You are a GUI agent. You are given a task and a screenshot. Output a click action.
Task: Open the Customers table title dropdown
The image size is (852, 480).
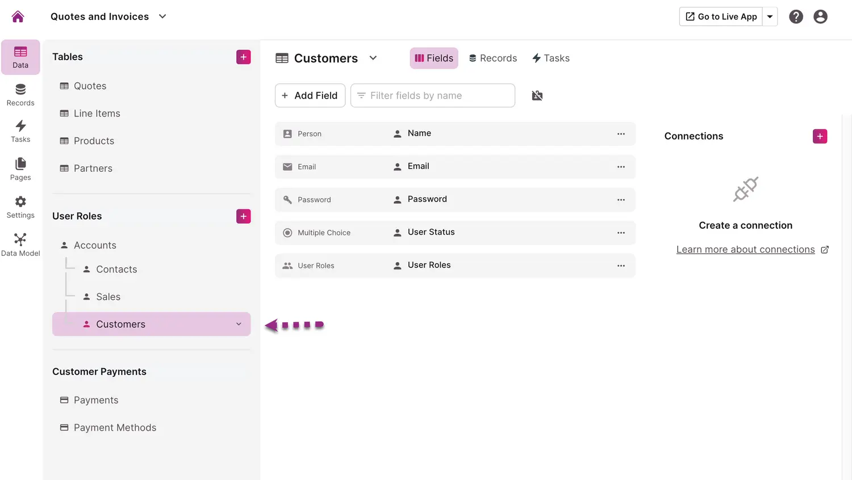pyautogui.click(x=373, y=58)
